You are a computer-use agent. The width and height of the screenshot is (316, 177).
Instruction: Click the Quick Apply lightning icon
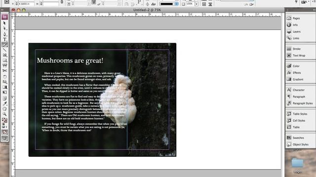pyautogui.click(x=296, y=2)
